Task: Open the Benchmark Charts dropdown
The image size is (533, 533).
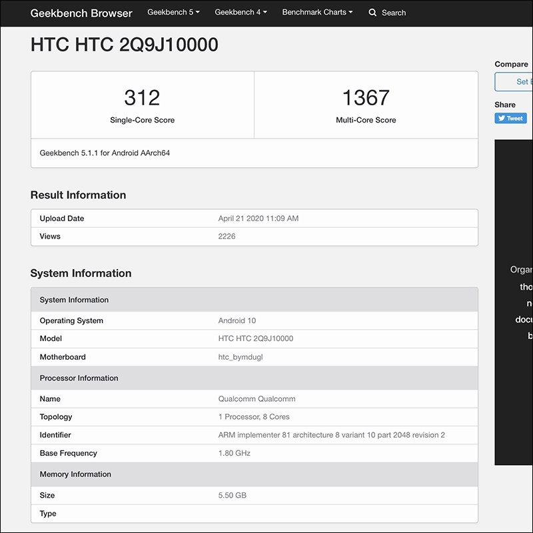Action: tap(317, 13)
